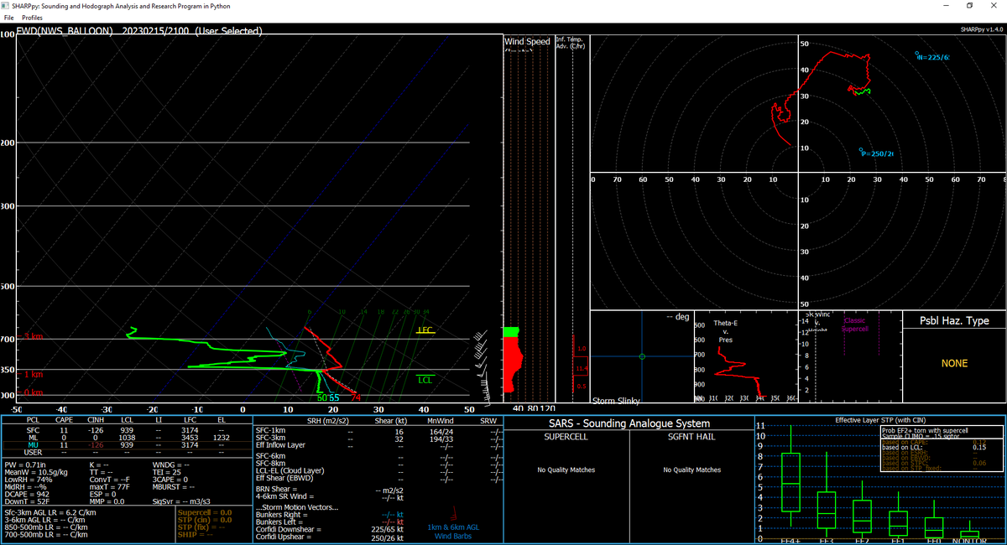Select the SFC parcel row in PCL table
Image resolution: width=1007 pixels, height=545 pixels.
[126, 429]
